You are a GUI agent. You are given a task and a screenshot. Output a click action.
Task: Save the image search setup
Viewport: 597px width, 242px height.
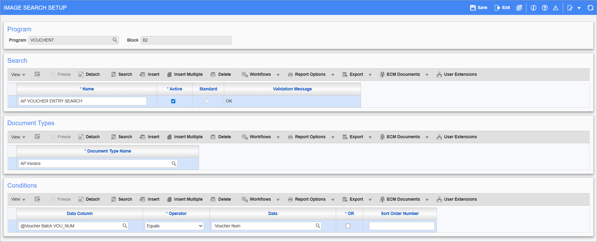(479, 8)
